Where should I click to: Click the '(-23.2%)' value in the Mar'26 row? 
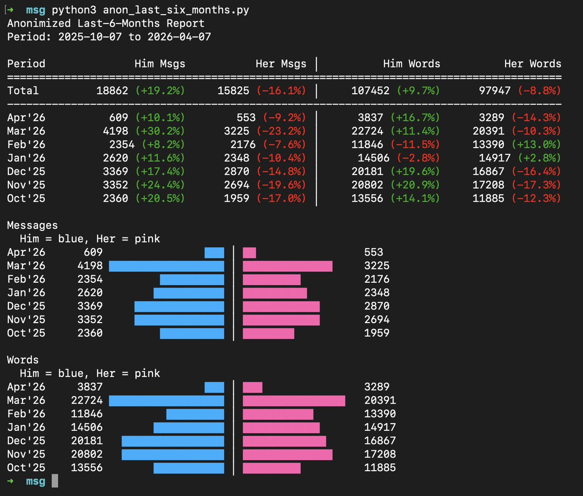[281, 131]
